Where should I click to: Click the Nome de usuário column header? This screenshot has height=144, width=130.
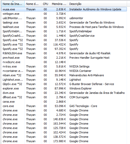(x=33, y=4)
